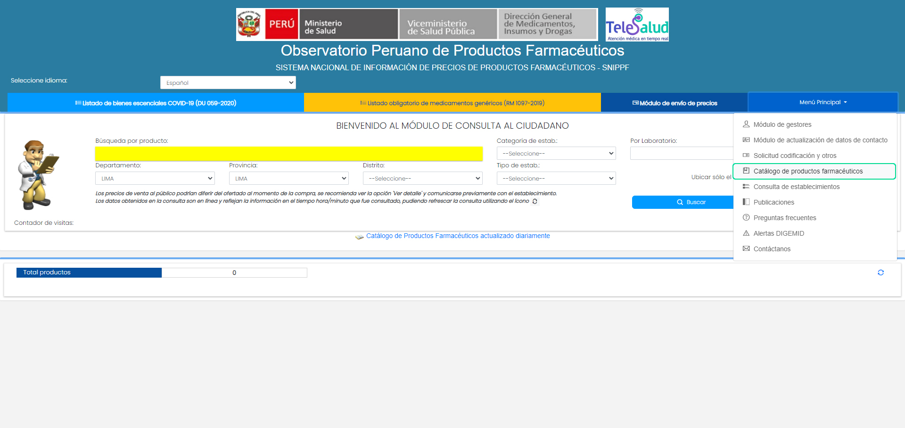The width and height of the screenshot is (905, 428).
Task: Click the Preguntas frecuentes question mark icon
Action: 746,218
